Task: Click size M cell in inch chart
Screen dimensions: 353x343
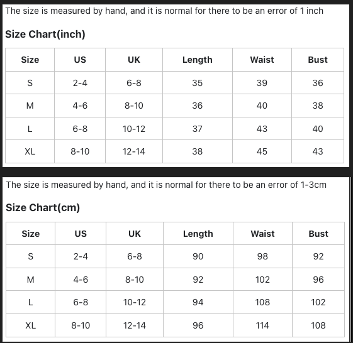Action: [30, 106]
